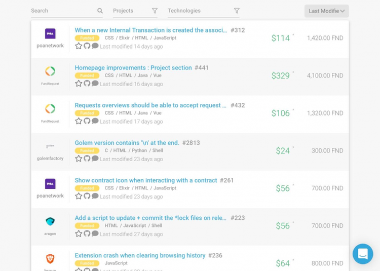This screenshot has width=380, height=271.
Task: Open comment bubble for request #261
Action: (x=95, y=196)
